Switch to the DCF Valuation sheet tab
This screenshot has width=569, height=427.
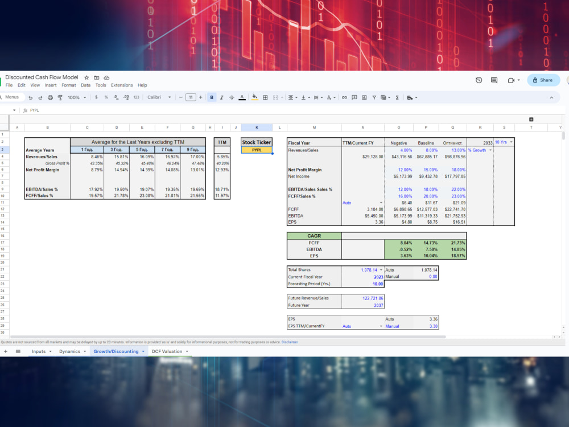pyautogui.click(x=167, y=351)
